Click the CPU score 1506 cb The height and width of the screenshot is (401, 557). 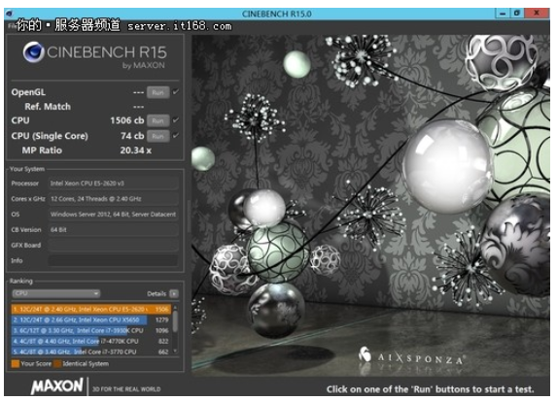coord(126,120)
